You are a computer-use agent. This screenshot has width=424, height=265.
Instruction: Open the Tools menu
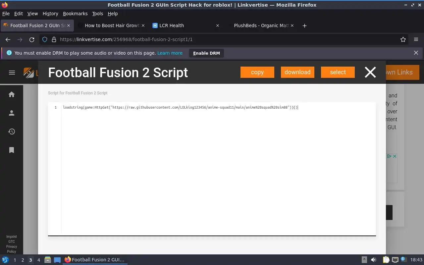97,14
